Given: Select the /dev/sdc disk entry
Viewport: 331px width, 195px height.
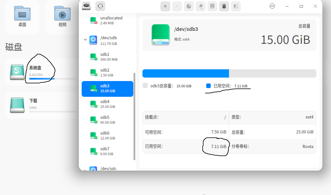Looking at the screenshot, I should click(x=107, y=168).
